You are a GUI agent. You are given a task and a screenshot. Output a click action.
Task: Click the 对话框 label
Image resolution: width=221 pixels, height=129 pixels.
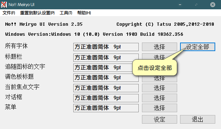14,97
